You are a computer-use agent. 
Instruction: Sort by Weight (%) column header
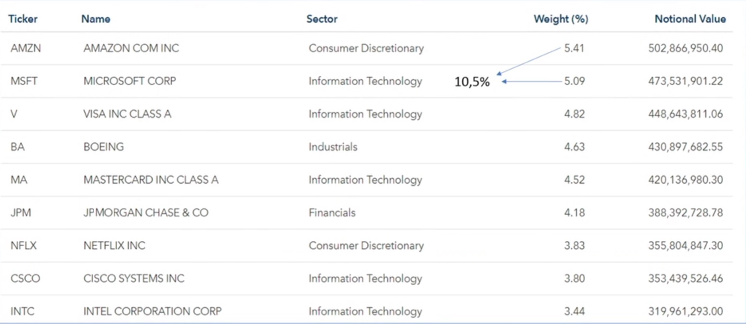point(561,19)
